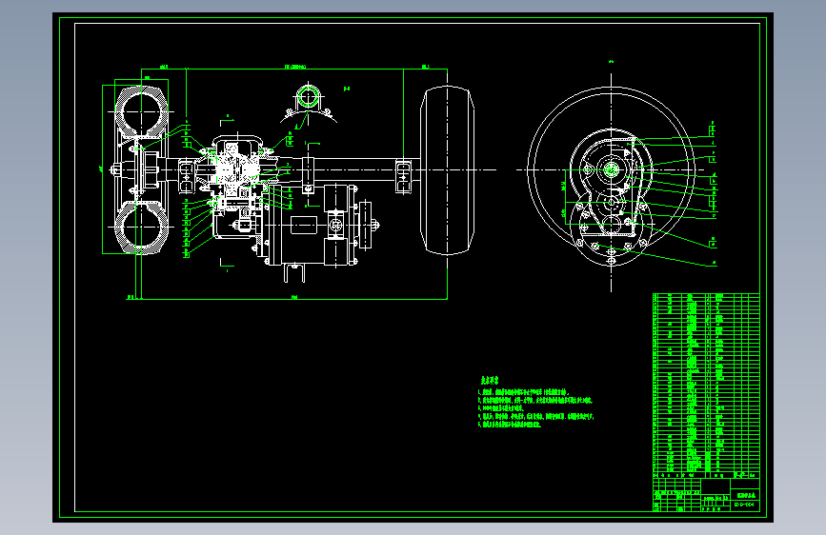Select the top overall dimension line
Viewport: 826px width, 535px height.
point(294,69)
